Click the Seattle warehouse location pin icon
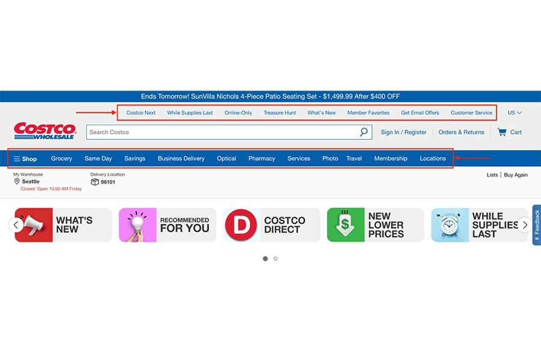 point(17,181)
